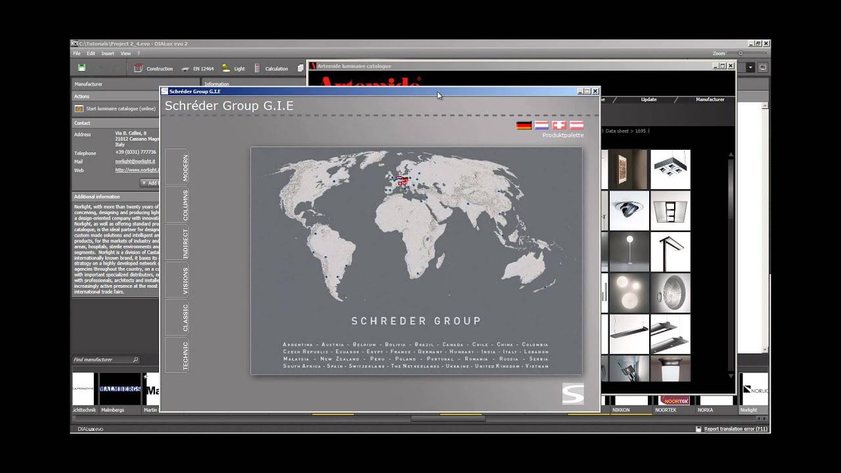
Task: Open the Edit menu
Action: (91, 53)
